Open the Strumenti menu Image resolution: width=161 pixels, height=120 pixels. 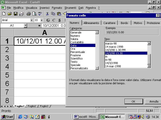tap(70, 8)
